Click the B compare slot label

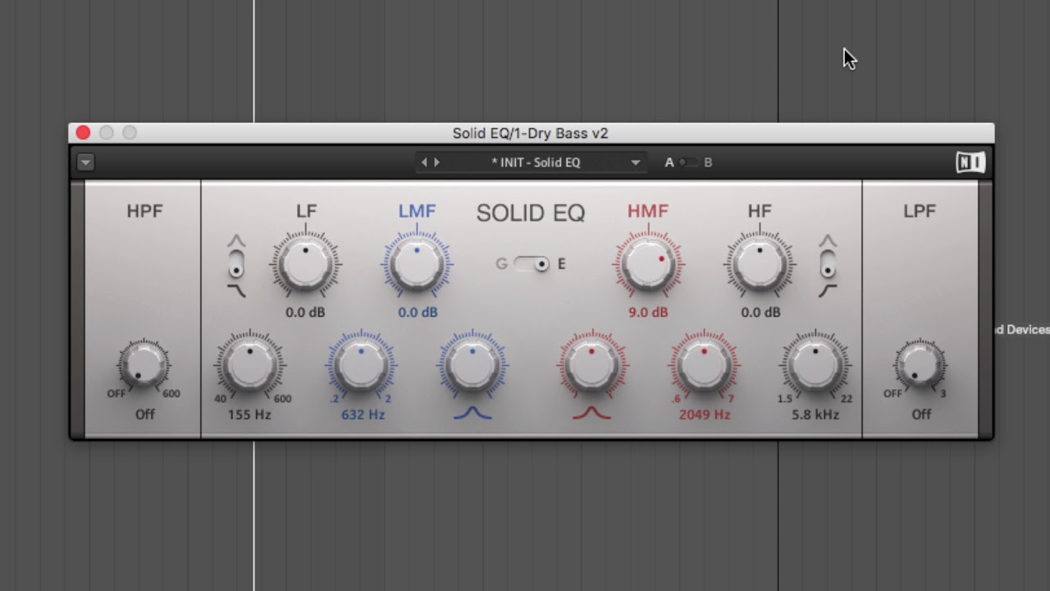[x=708, y=163]
